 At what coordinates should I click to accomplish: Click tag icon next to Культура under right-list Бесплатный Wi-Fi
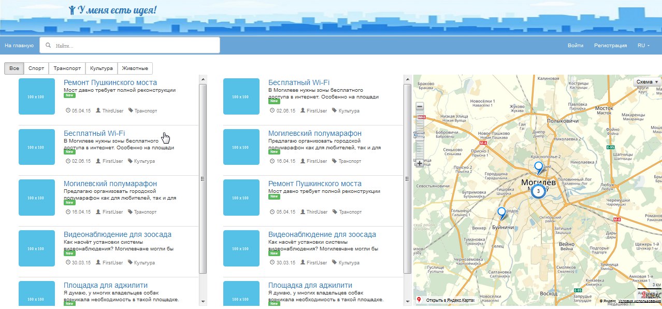point(335,110)
